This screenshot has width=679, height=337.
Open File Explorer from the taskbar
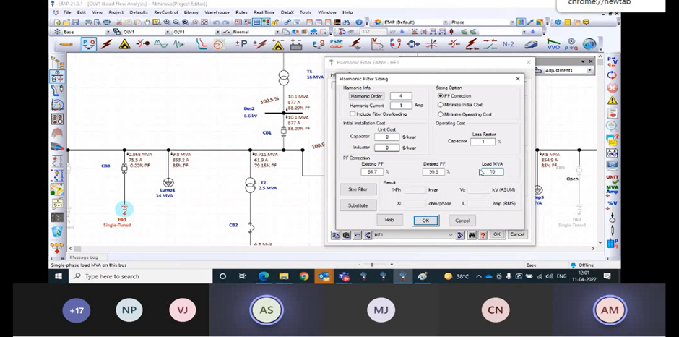(284, 276)
